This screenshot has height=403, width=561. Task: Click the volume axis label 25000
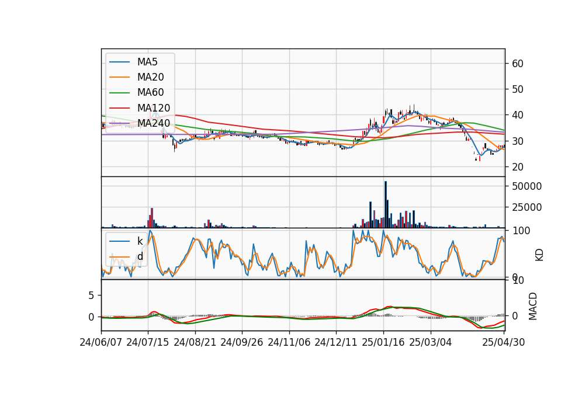click(527, 207)
